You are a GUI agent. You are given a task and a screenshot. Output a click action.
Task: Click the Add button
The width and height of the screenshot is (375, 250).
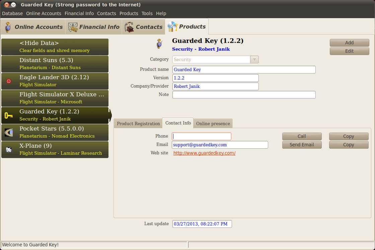coord(350,43)
